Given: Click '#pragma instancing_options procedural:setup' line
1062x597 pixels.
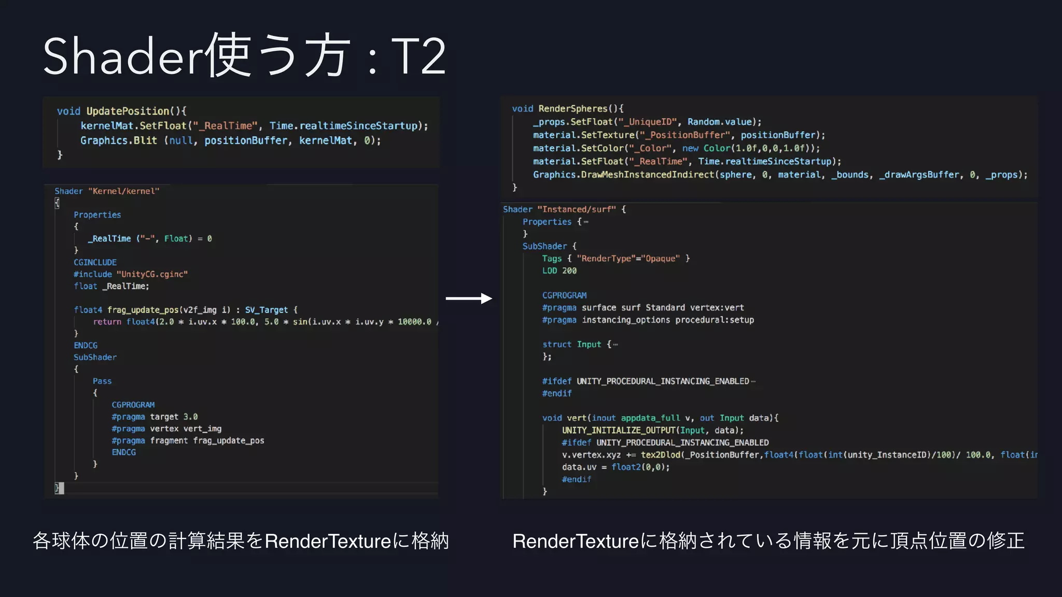Looking at the screenshot, I should click(648, 320).
